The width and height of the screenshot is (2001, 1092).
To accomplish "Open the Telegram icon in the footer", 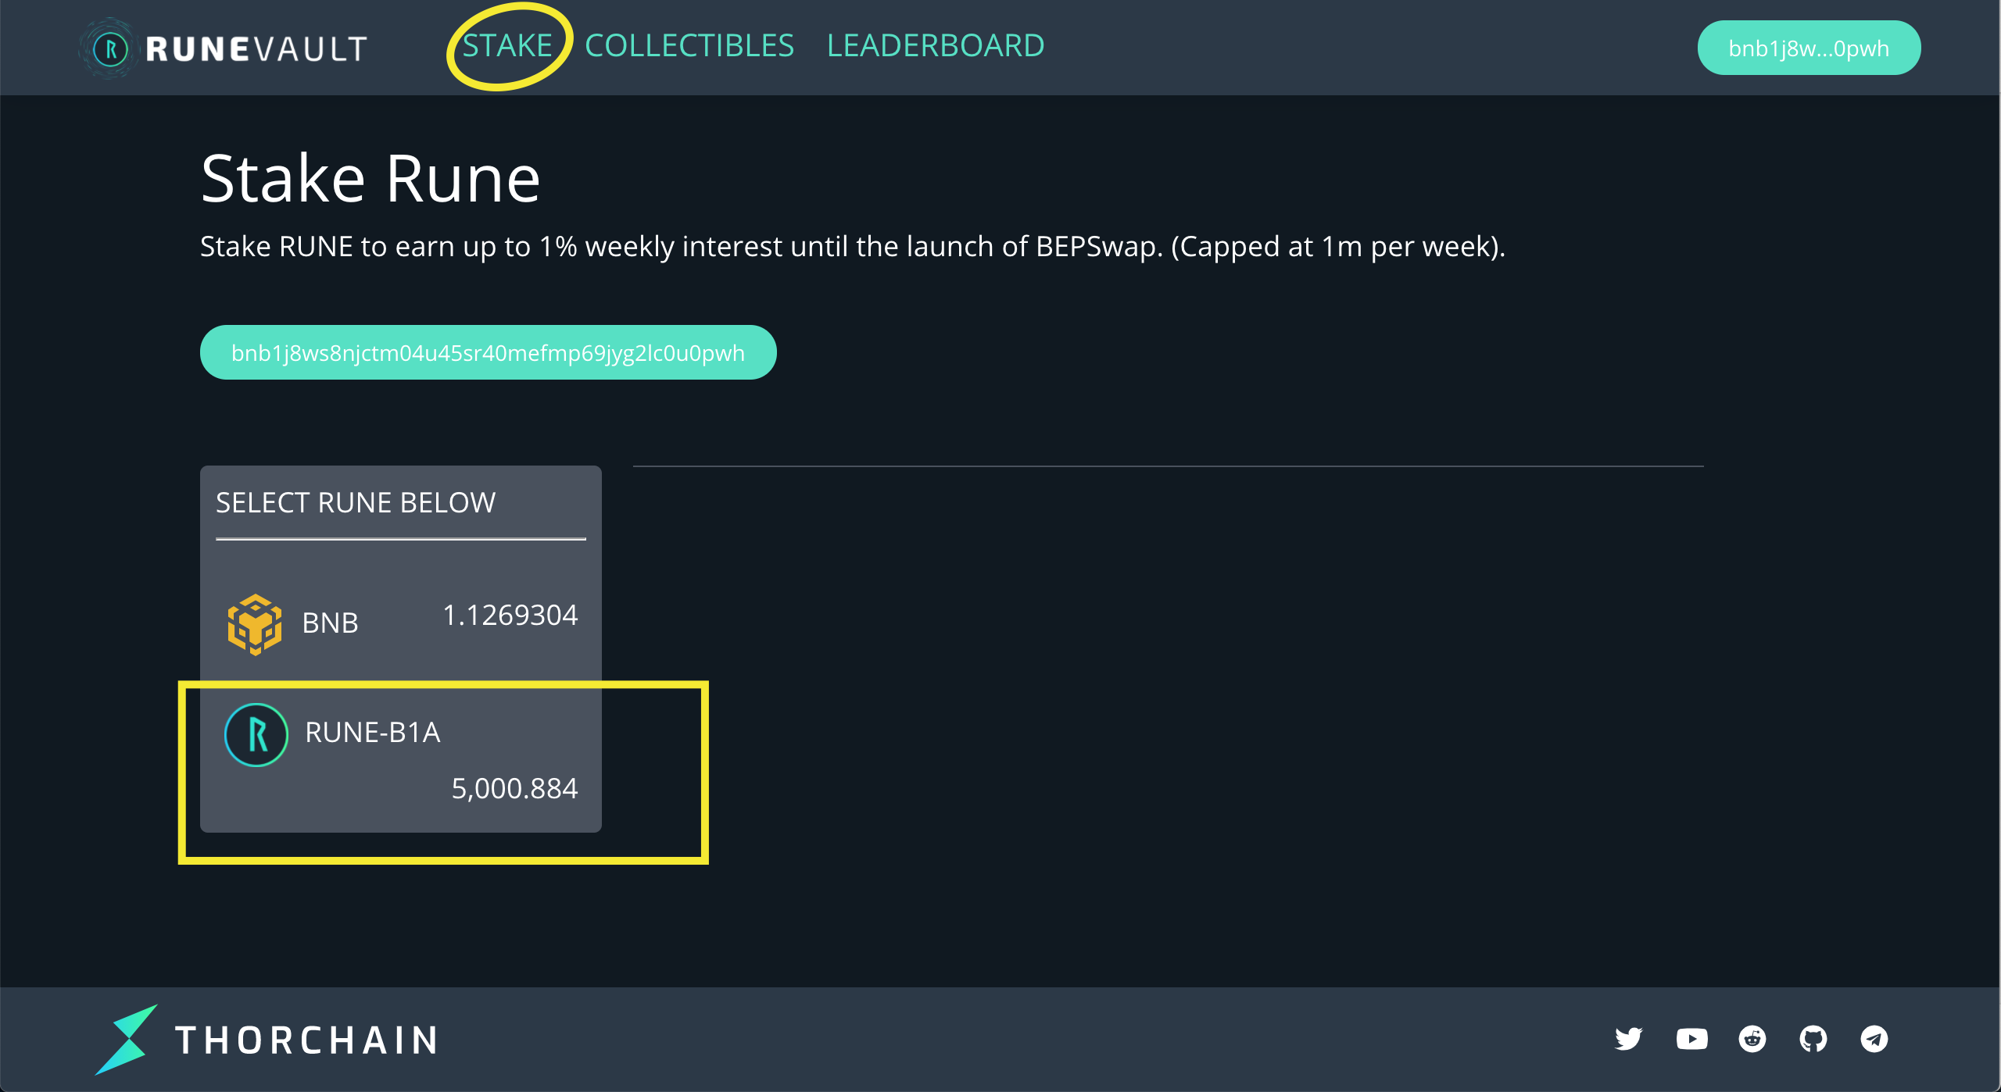I will pos(1874,1039).
